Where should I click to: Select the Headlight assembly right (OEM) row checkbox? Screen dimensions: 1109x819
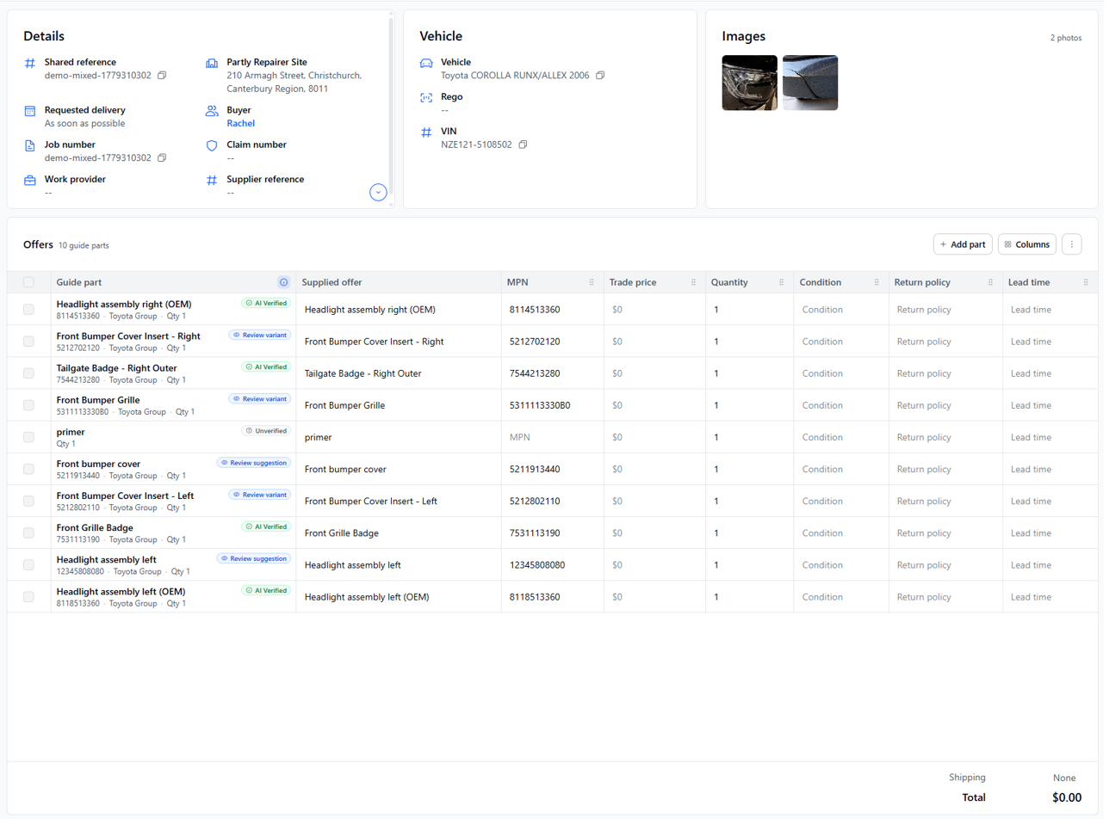(x=28, y=310)
